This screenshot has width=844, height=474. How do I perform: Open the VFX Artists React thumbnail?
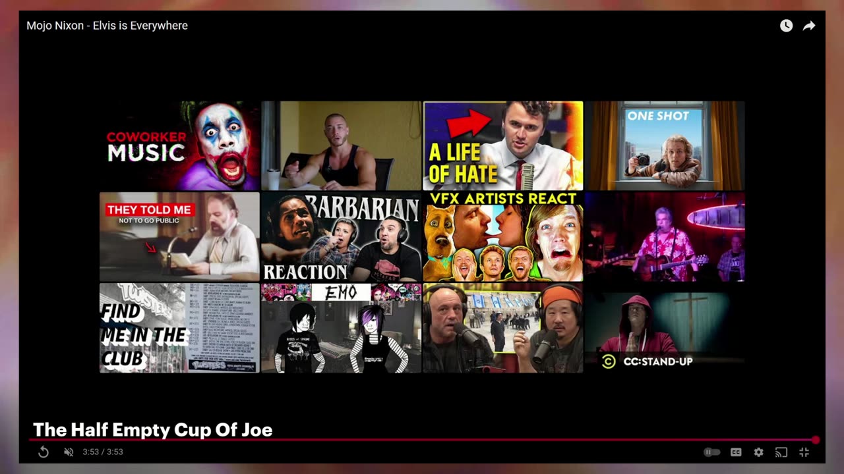click(x=503, y=237)
